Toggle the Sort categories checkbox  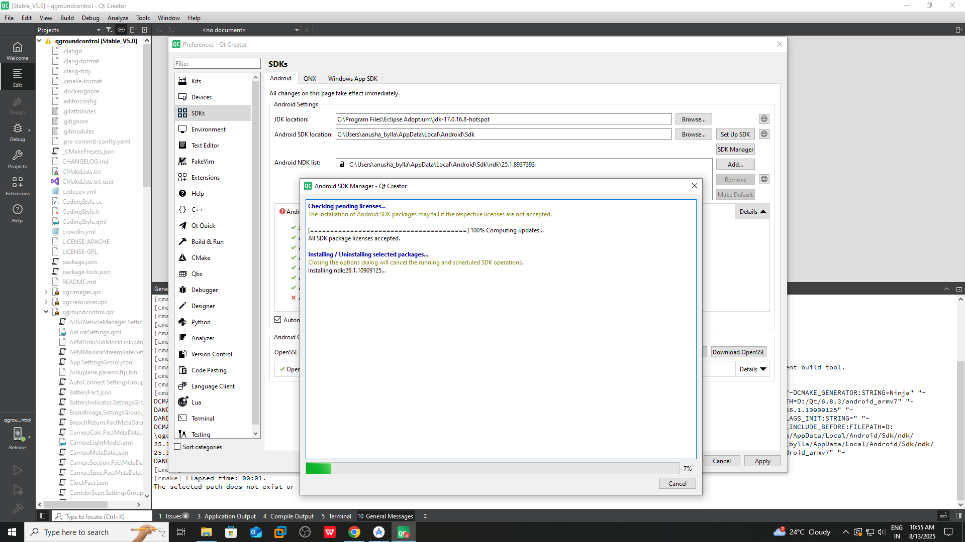[177, 447]
